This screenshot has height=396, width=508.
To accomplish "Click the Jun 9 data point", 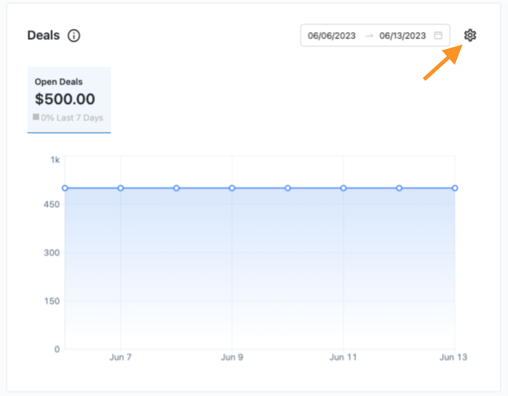I will tap(232, 188).
